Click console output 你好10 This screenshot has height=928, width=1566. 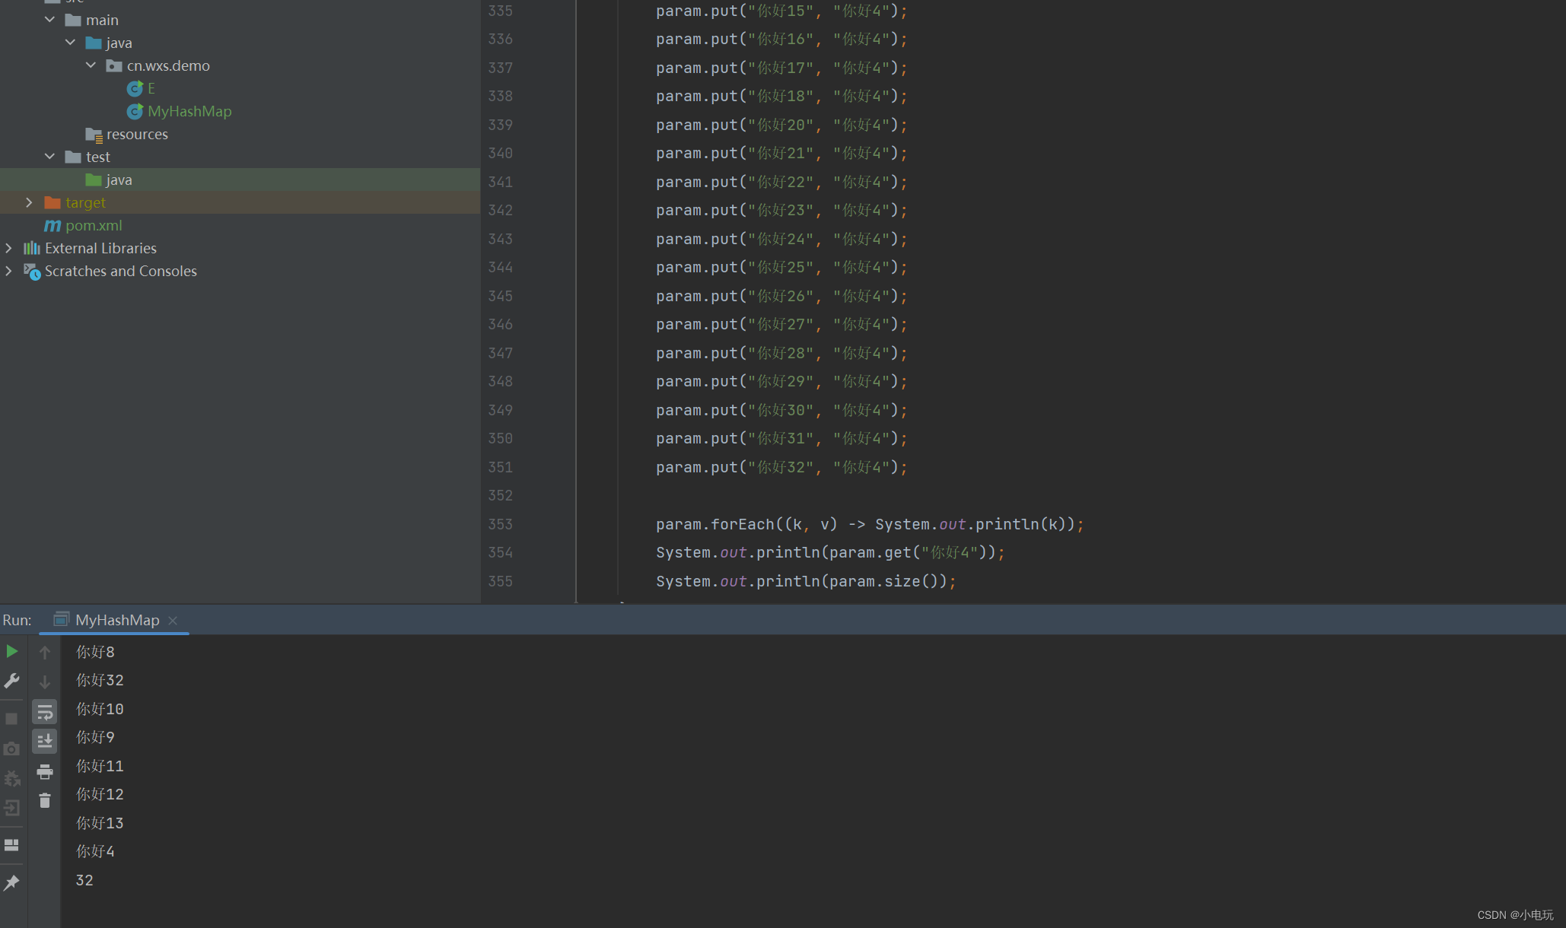point(100,709)
